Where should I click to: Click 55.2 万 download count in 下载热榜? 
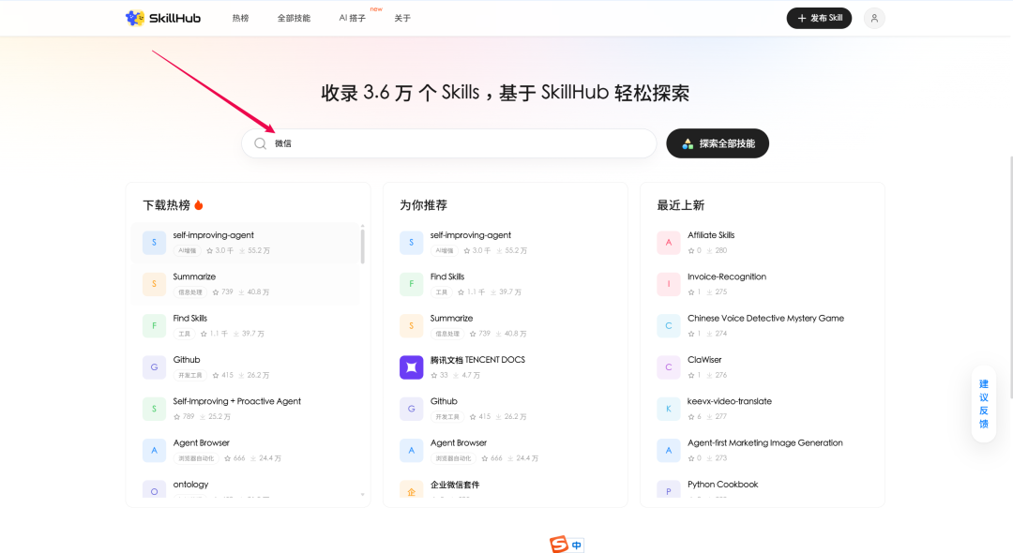coord(254,250)
